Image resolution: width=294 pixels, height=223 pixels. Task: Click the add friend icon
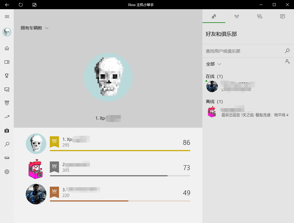click(x=287, y=61)
